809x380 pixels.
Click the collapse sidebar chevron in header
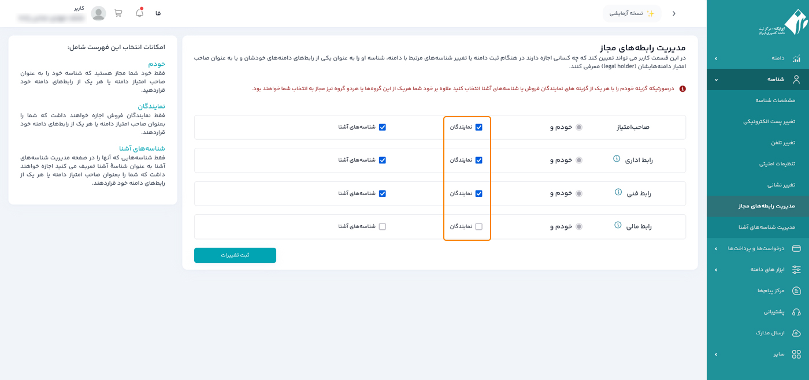[674, 13]
